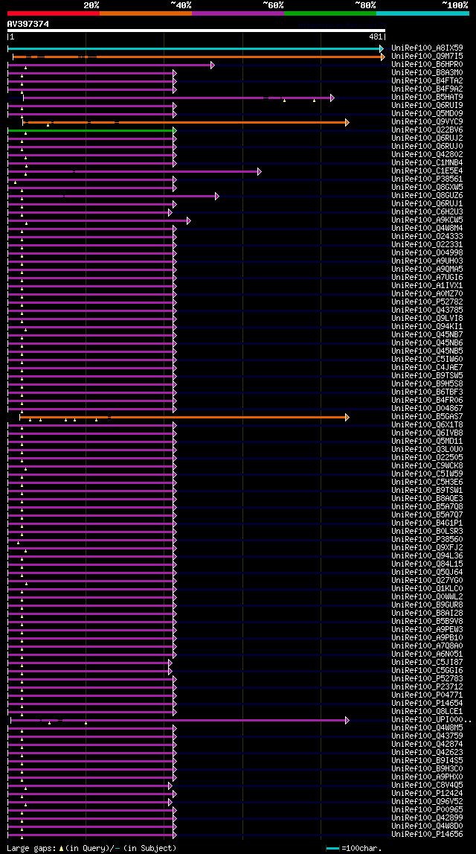
Task: Select label UniRef100_Q9XFJ2
Action: [x=427, y=547]
